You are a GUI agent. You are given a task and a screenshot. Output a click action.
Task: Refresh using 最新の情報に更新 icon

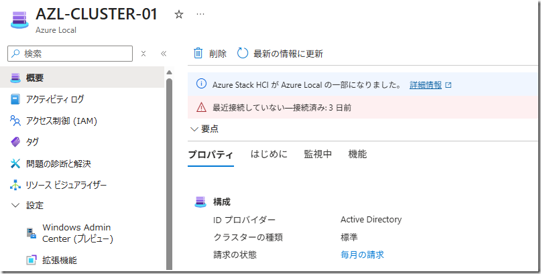(x=243, y=54)
